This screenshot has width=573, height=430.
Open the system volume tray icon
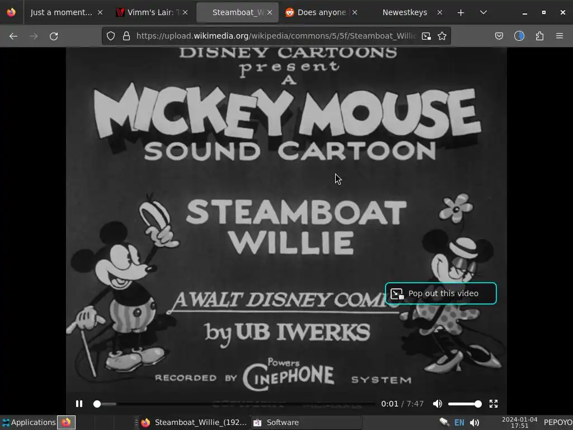(475, 422)
